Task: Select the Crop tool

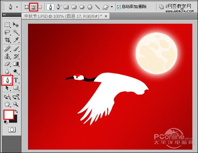Action: click(7, 40)
